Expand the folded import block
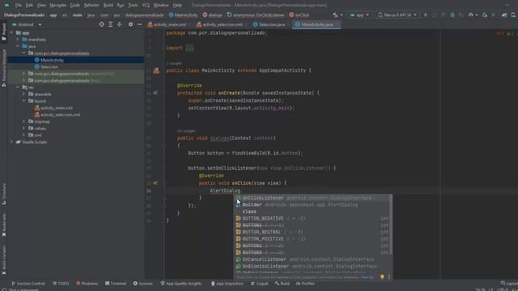Image resolution: width=518 pixels, height=291 pixels. pos(189,48)
